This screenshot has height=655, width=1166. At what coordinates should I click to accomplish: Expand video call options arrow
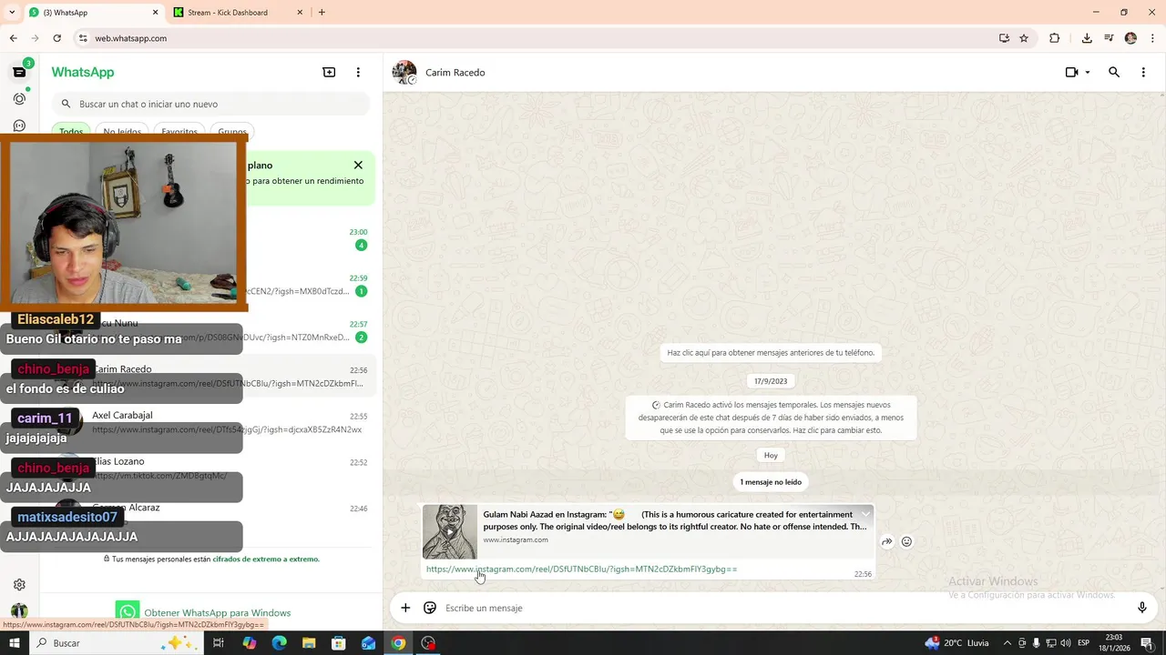[x=1088, y=72]
